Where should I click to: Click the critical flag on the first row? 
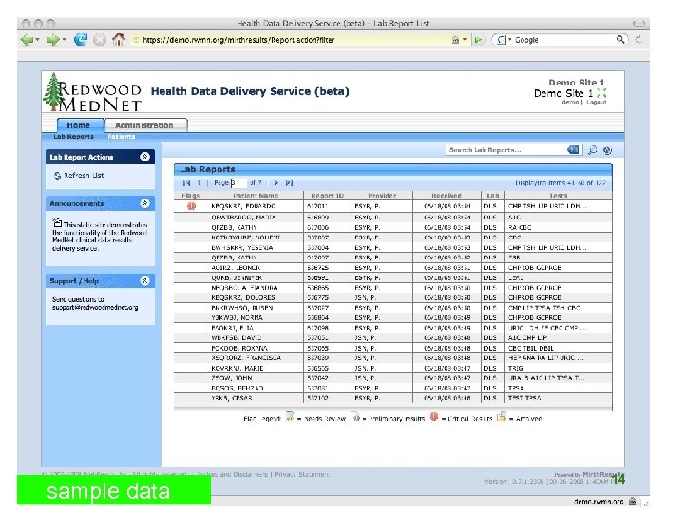191,206
